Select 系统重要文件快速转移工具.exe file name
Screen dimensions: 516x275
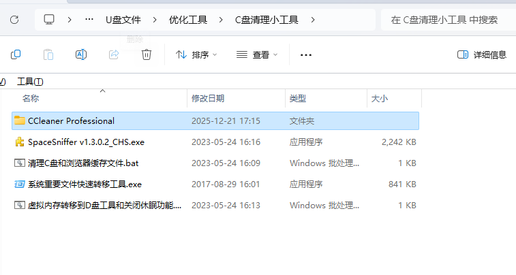tap(85, 184)
